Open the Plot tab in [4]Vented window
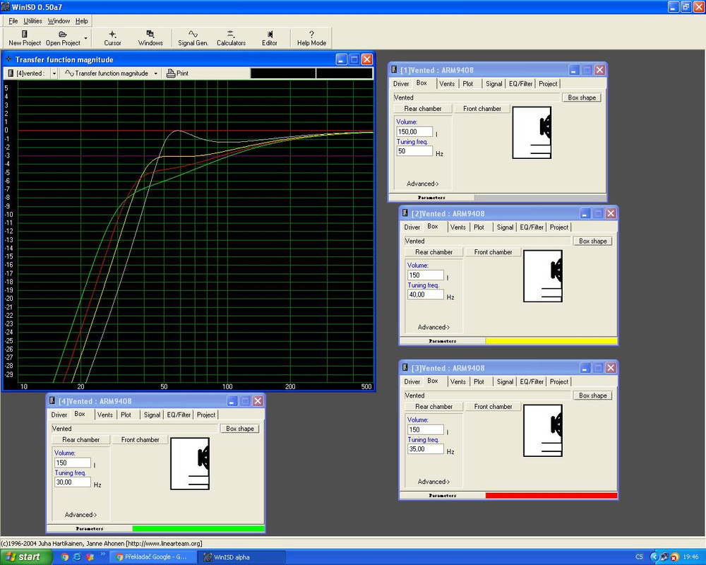Image resolution: width=706 pixels, height=565 pixels. 126,415
